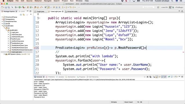
Task: Click the New wizard toolbar icon
Action: pyautogui.click(x=2, y=7)
